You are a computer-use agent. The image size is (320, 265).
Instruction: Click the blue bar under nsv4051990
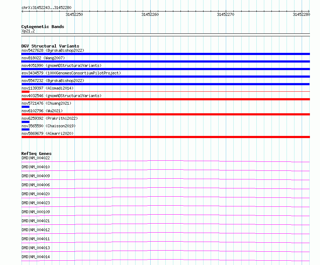pos(165,69)
